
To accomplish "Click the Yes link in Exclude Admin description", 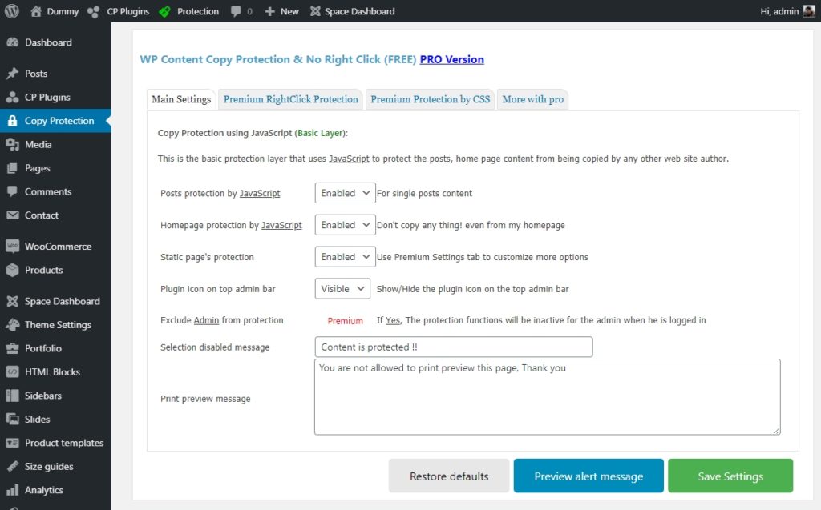I will pos(393,320).
